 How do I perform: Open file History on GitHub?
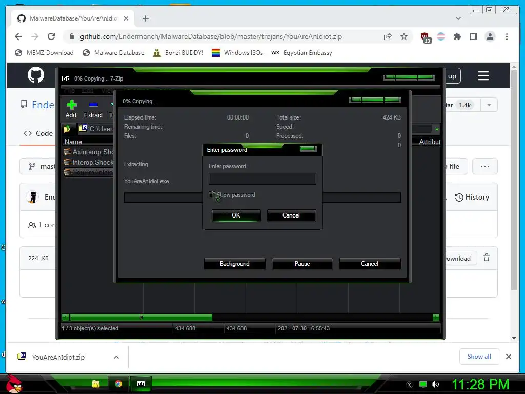472,197
